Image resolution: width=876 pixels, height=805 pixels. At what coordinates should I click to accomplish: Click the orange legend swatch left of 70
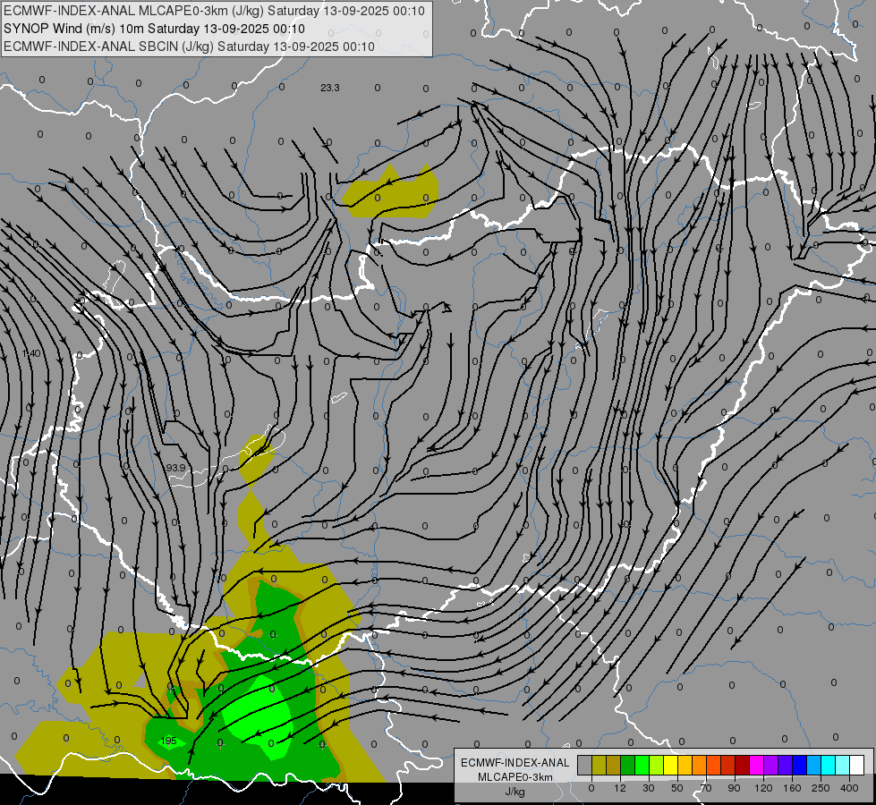pyautogui.click(x=700, y=766)
